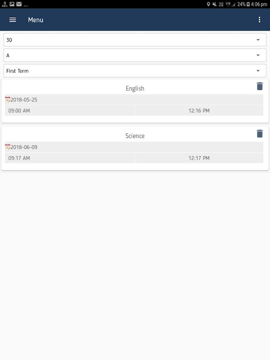This screenshot has width=270, height=360.
Task: Tap the Science start time 09:17 AM
Action: 19,158
